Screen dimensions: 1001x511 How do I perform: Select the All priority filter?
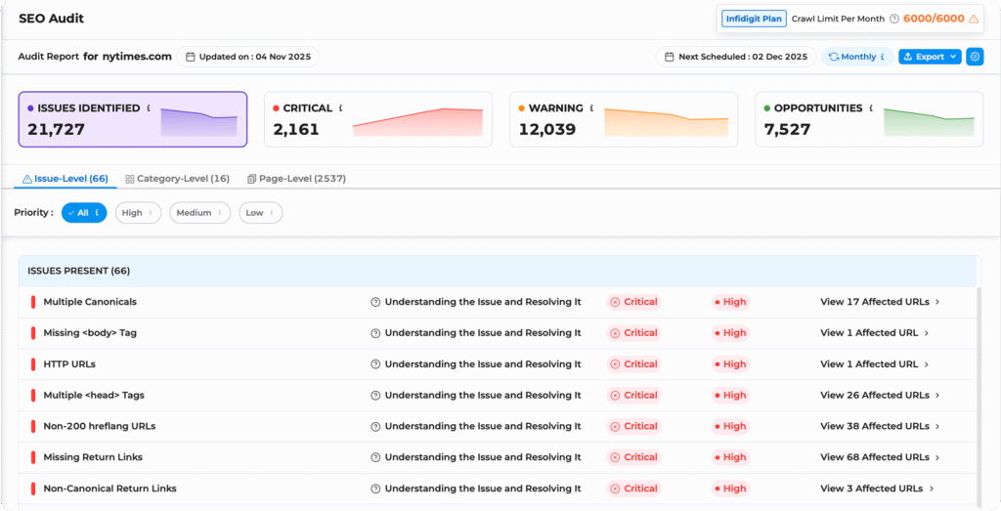tap(84, 213)
